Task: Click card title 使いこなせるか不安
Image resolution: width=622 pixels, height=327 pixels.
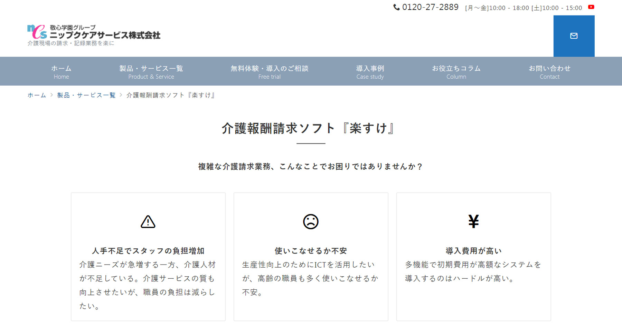Action: tap(311, 251)
